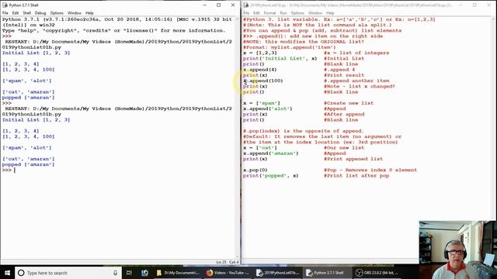Open the Shell menu
This screenshot has height=279, width=497.
(26, 13)
